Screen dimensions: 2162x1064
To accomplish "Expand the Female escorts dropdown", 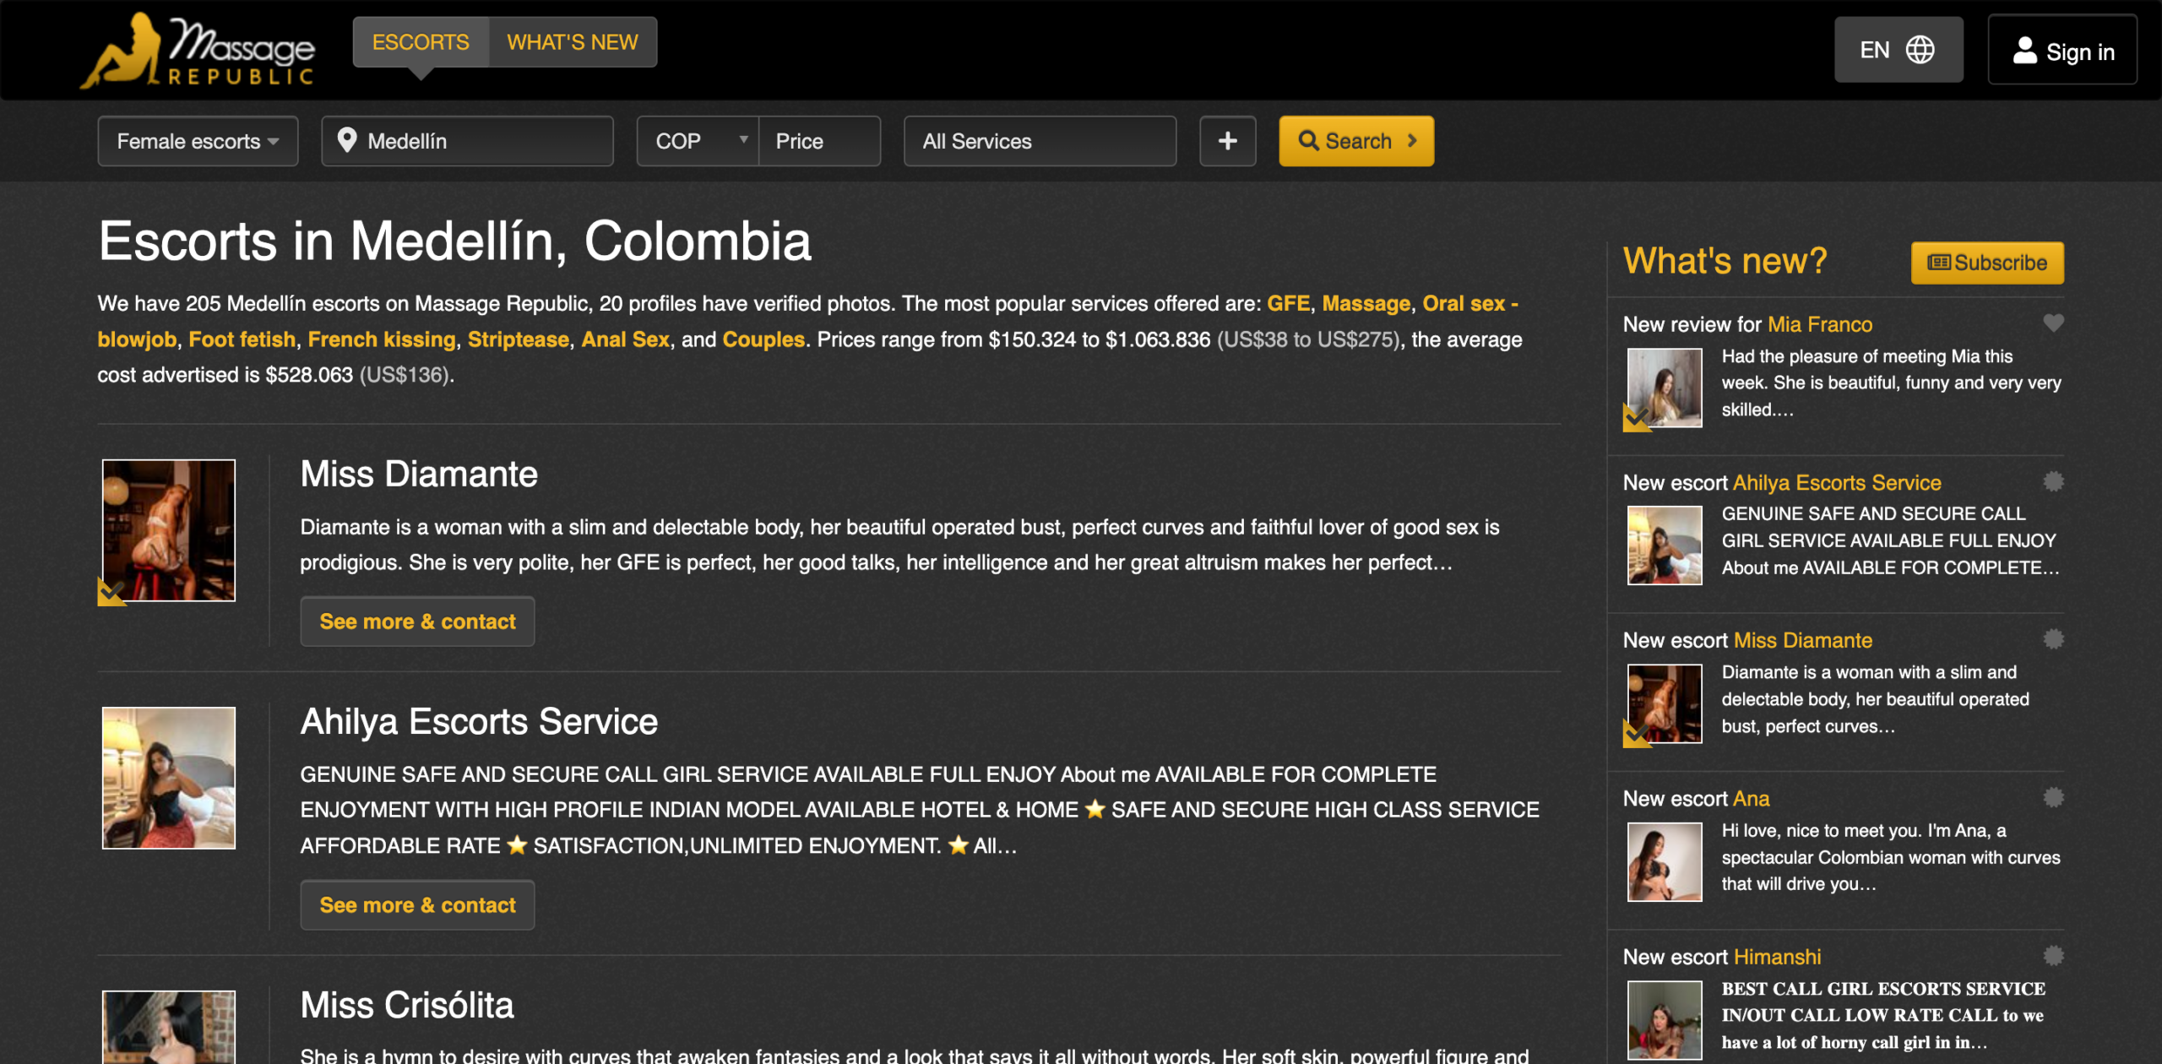I will click(198, 141).
